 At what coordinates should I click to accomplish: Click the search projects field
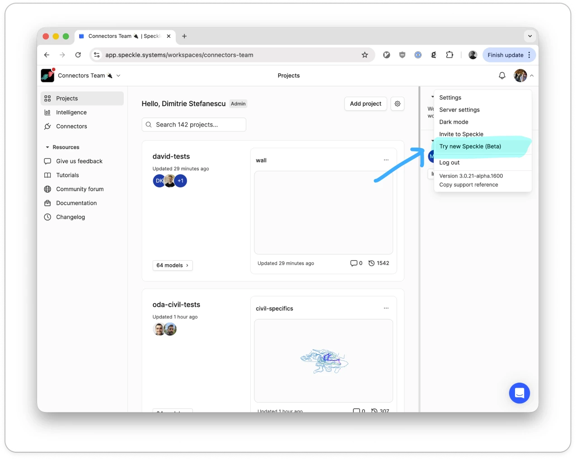tap(193, 124)
